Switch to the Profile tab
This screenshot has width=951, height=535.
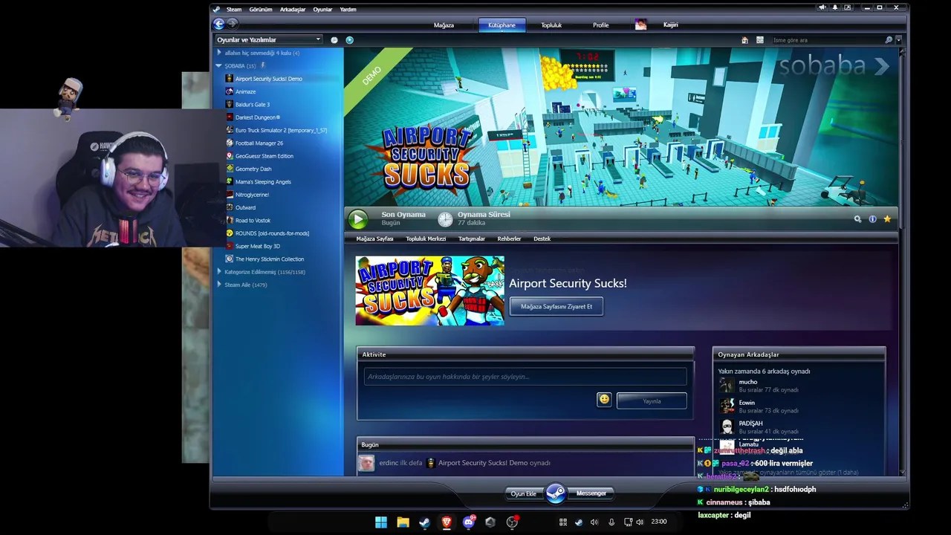click(601, 25)
